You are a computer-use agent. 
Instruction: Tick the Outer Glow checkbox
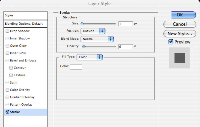click(7, 46)
